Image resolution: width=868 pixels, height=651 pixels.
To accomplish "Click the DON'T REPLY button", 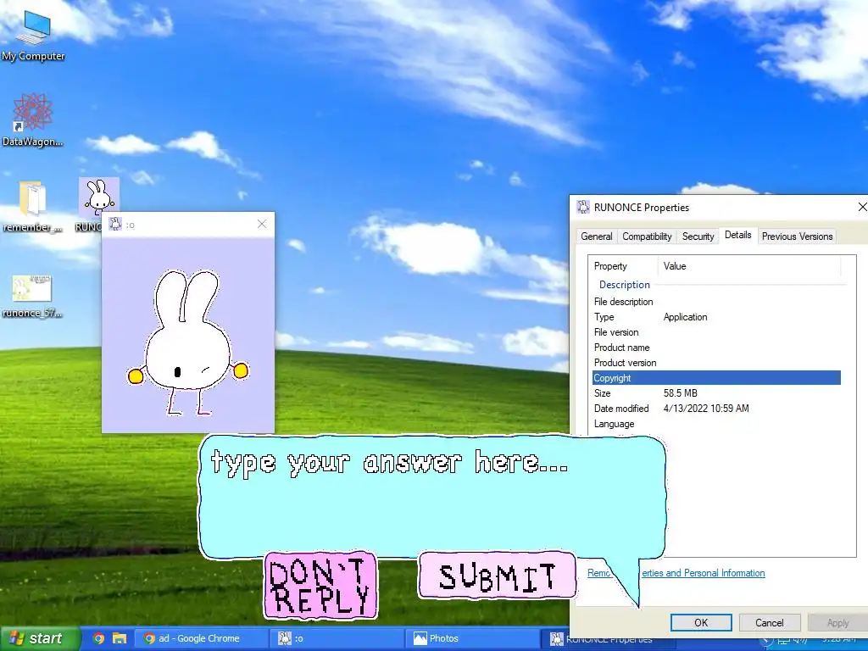I will coord(321,585).
